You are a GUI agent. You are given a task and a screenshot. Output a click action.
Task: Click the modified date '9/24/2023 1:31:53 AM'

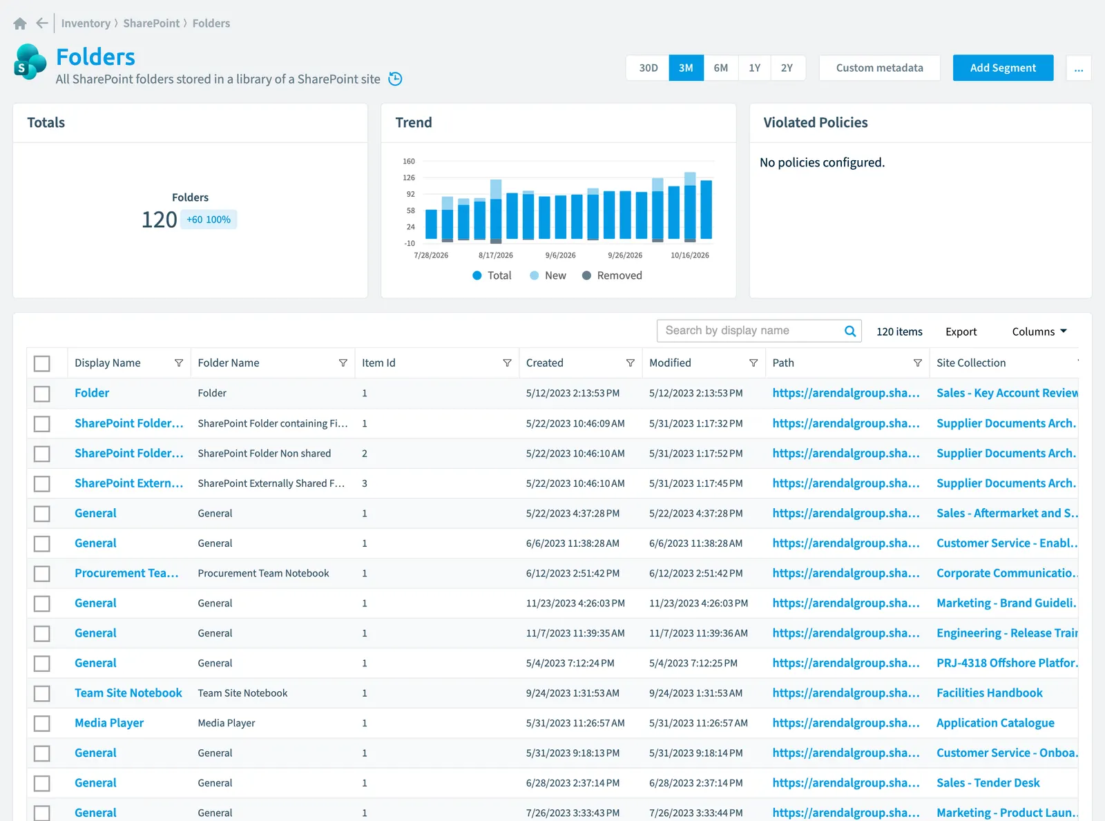tap(695, 693)
